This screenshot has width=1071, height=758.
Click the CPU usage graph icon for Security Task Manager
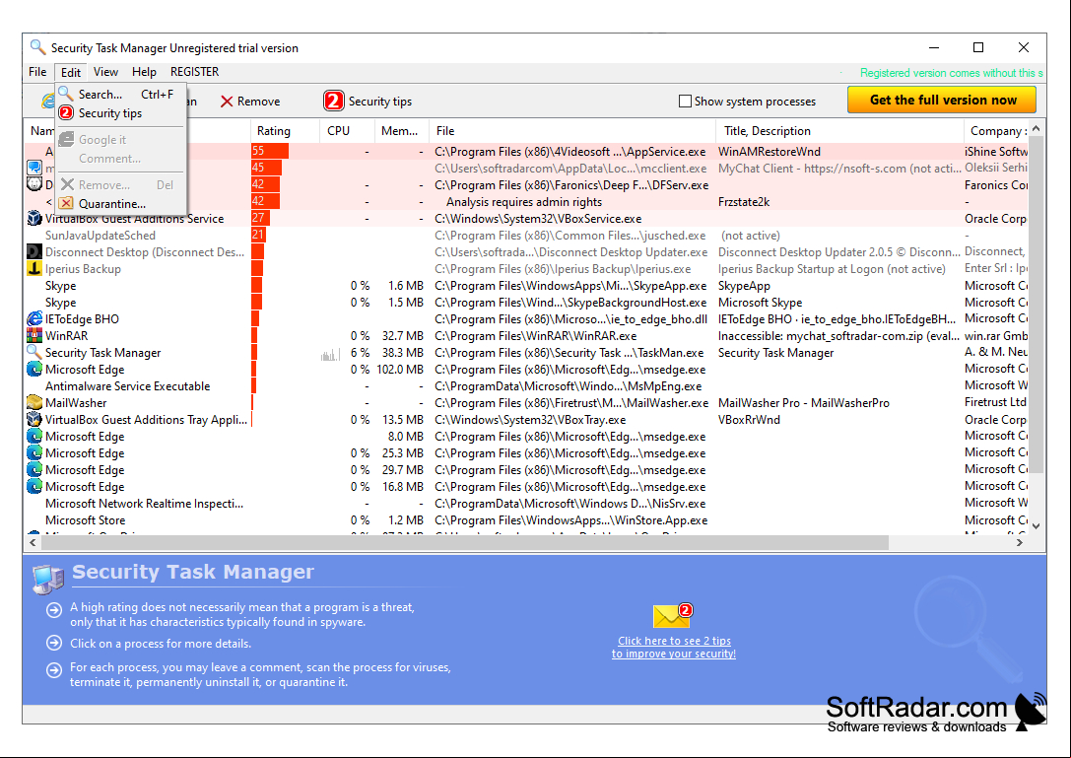pyautogui.click(x=330, y=354)
